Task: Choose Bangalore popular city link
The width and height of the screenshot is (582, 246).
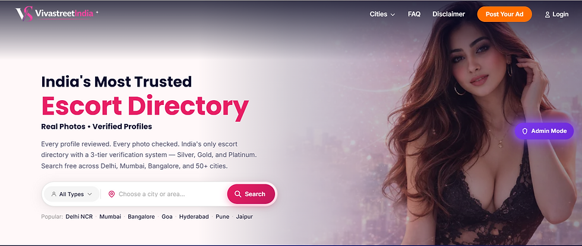Action: pyautogui.click(x=141, y=217)
